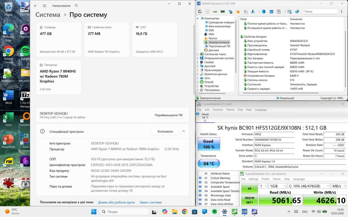Click the taskbar Пошук search box
Screen dimensions: 348x217
[124, 212]
